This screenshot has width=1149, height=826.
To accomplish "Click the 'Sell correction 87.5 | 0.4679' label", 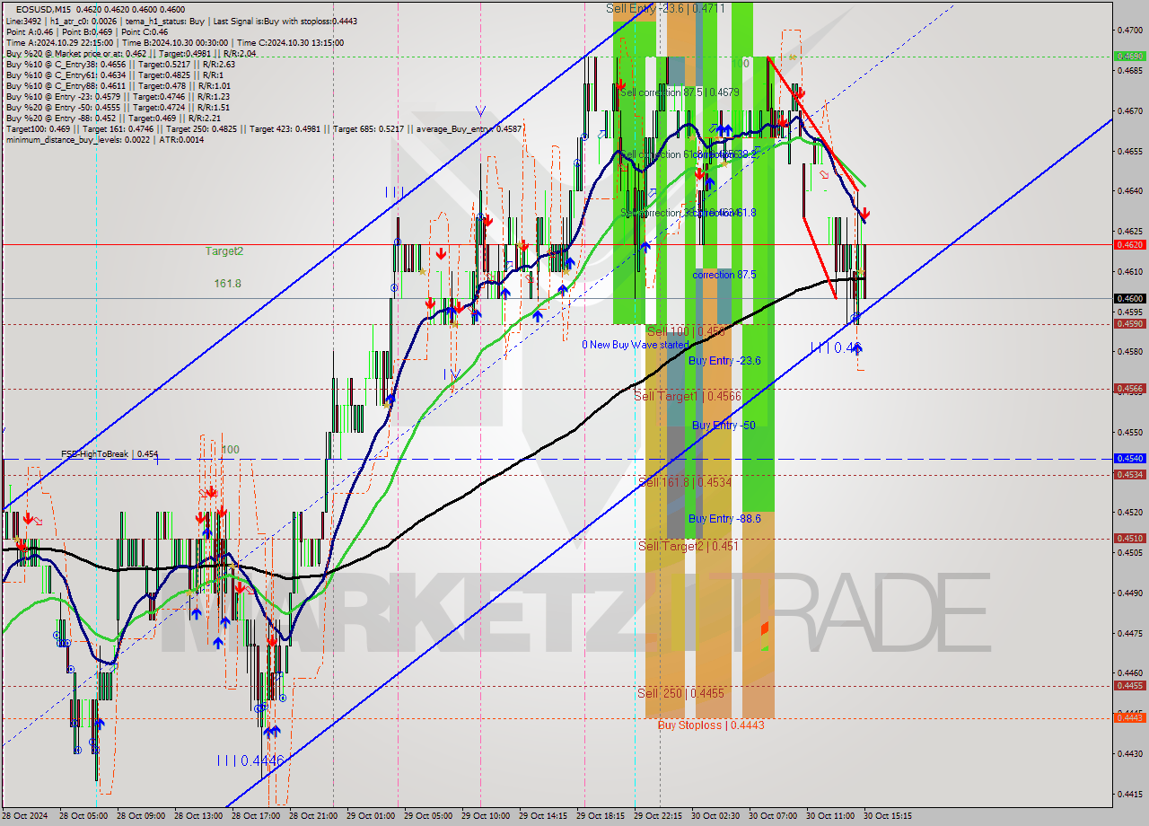I will pos(680,92).
